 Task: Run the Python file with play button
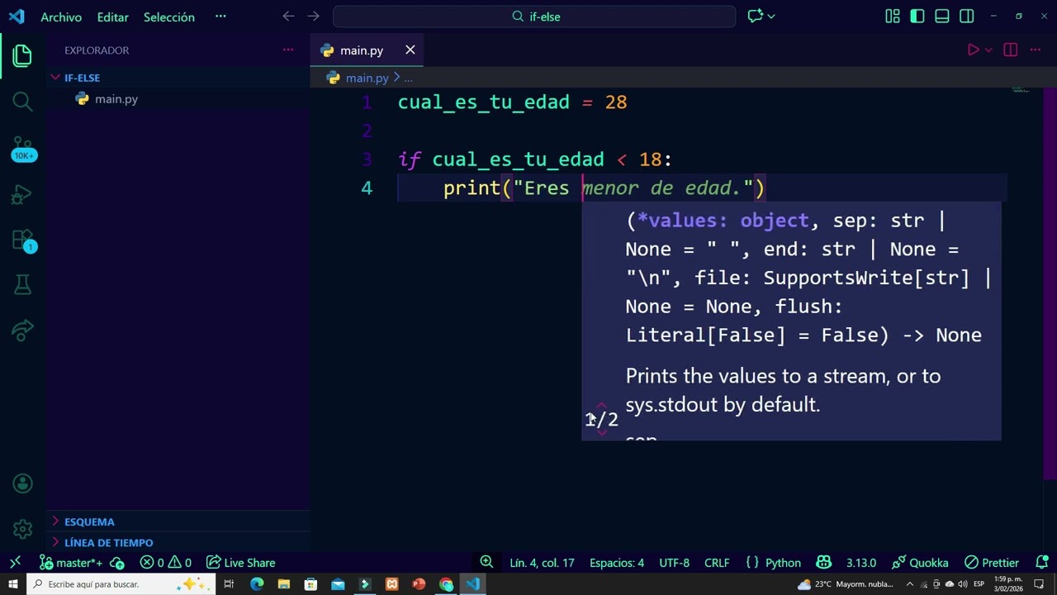point(973,50)
